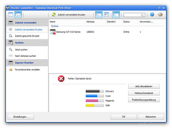Select split-pane layout icon in toolbar
Screen dimensions: 172x128
[x=18, y=15]
